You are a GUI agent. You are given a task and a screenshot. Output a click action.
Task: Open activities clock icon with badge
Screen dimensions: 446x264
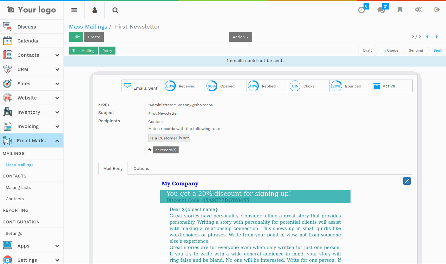tap(362, 10)
